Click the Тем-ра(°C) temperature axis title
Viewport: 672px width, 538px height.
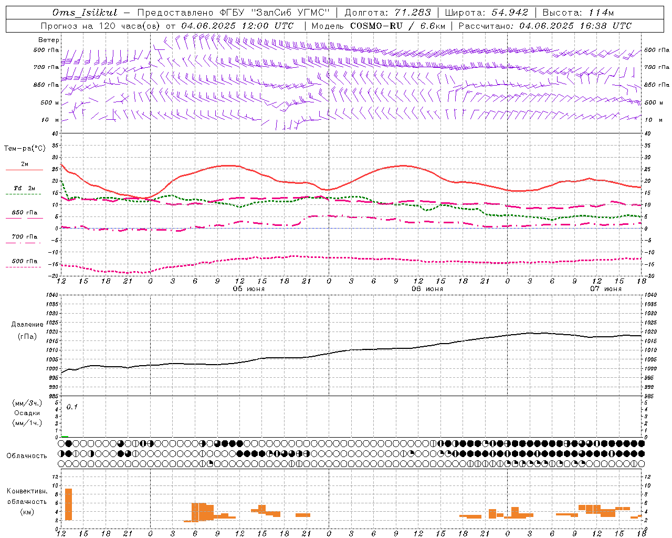coord(25,149)
